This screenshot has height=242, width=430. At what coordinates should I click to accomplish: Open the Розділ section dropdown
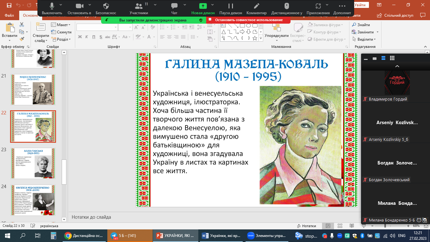point(61,39)
